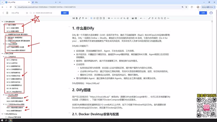Image resolution: width=217 pixels, height=122 pixels.
Task: Collapse outline section 6.3. Workflow
Action: point(4,104)
